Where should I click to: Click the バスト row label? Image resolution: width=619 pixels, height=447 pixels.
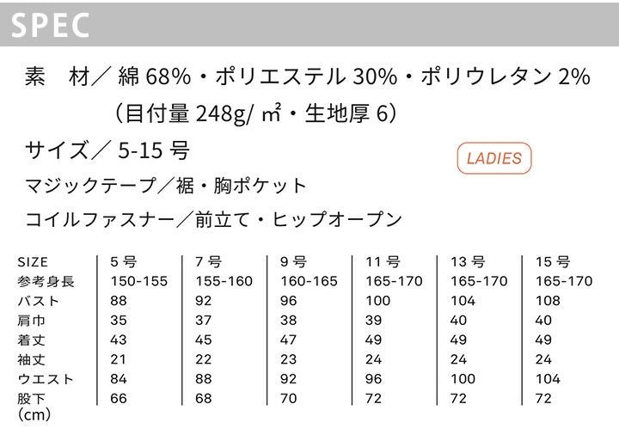click(x=40, y=301)
